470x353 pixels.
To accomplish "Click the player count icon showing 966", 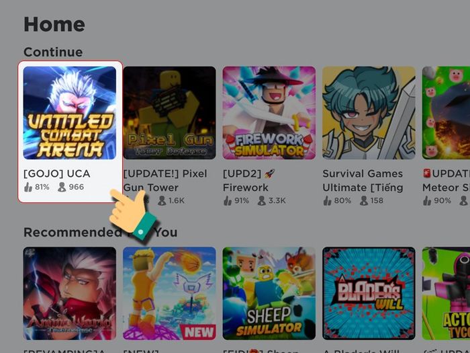I will coord(62,187).
